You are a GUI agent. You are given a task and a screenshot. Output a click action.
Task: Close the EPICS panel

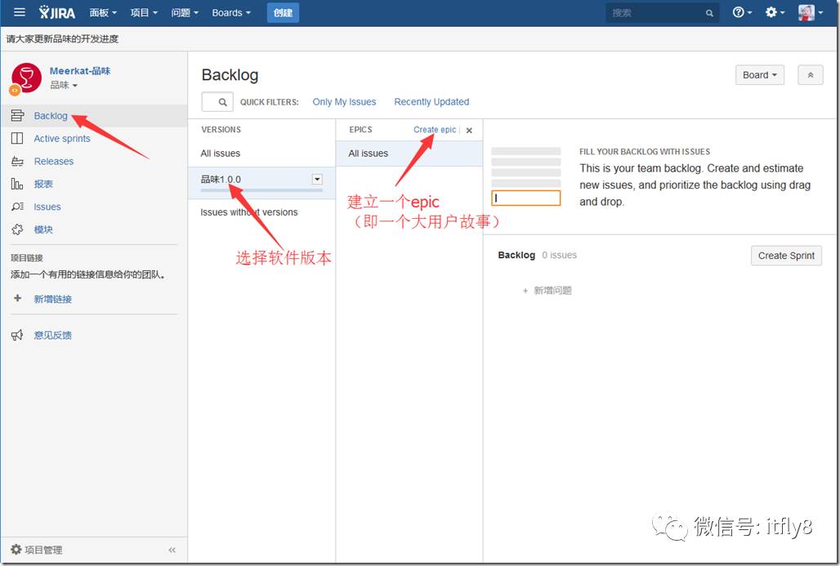coord(469,130)
